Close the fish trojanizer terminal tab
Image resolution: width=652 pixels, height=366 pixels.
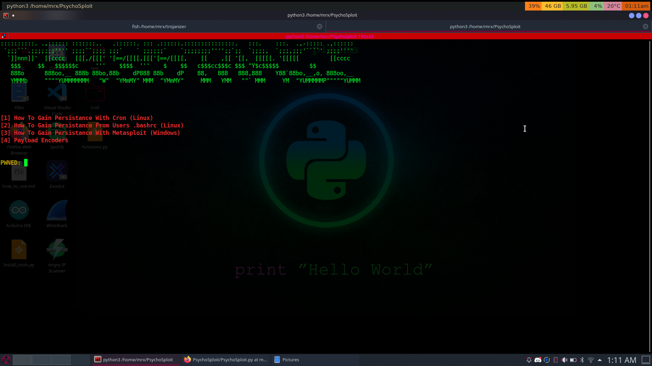[319, 26]
